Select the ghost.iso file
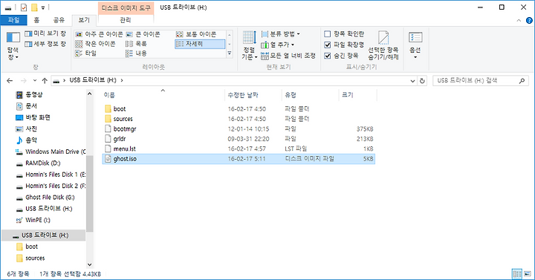The height and width of the screenshot is (280, 535). tap(239, 159)
